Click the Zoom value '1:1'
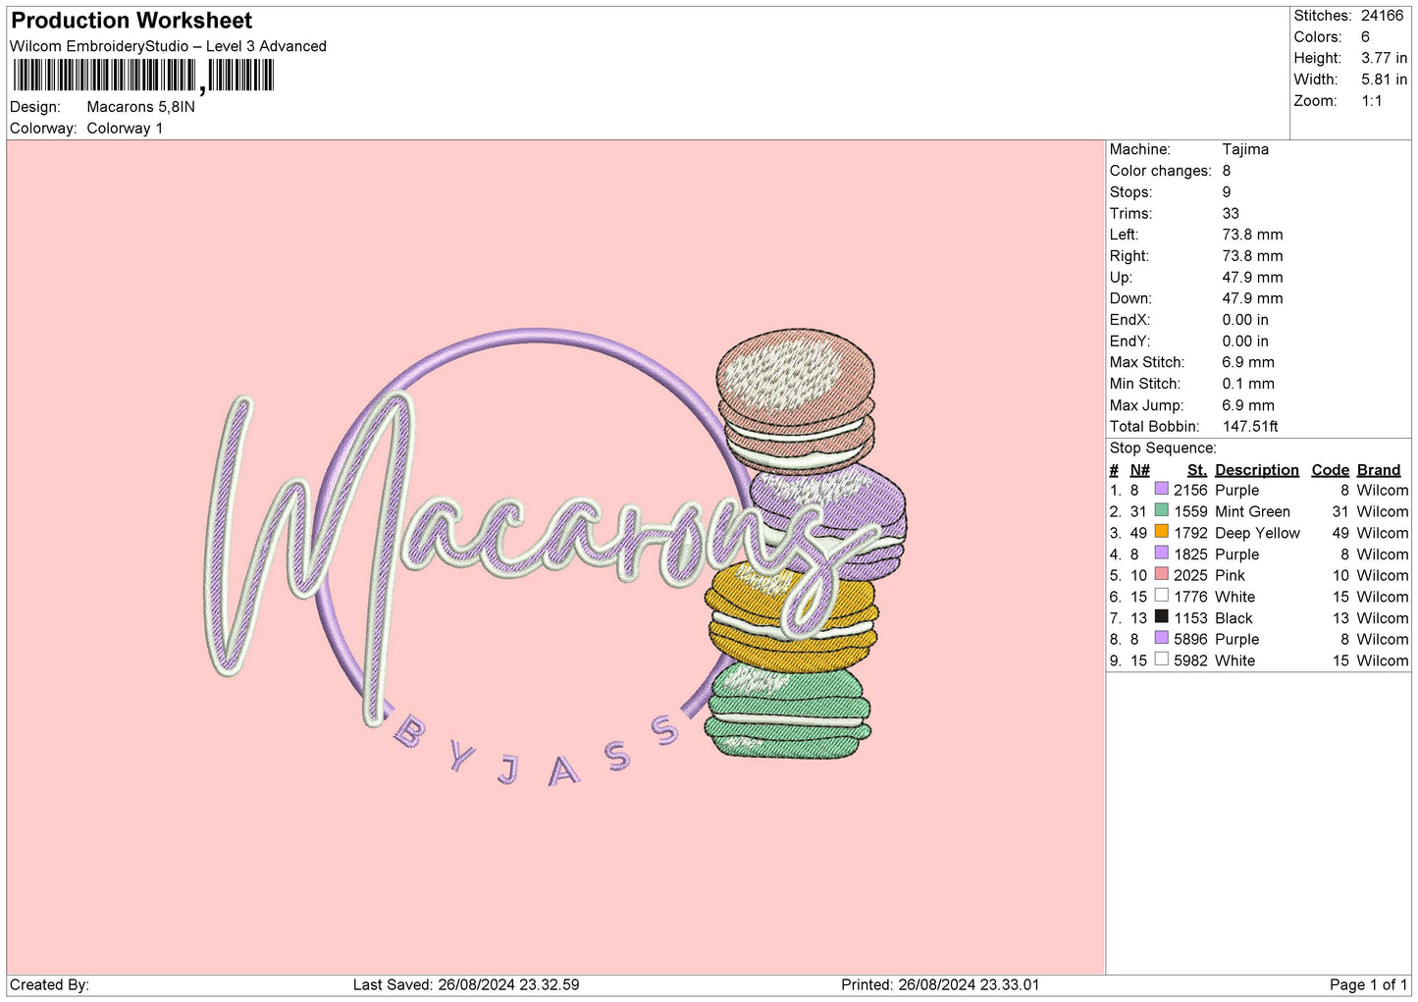 [x=1371, y=101]
